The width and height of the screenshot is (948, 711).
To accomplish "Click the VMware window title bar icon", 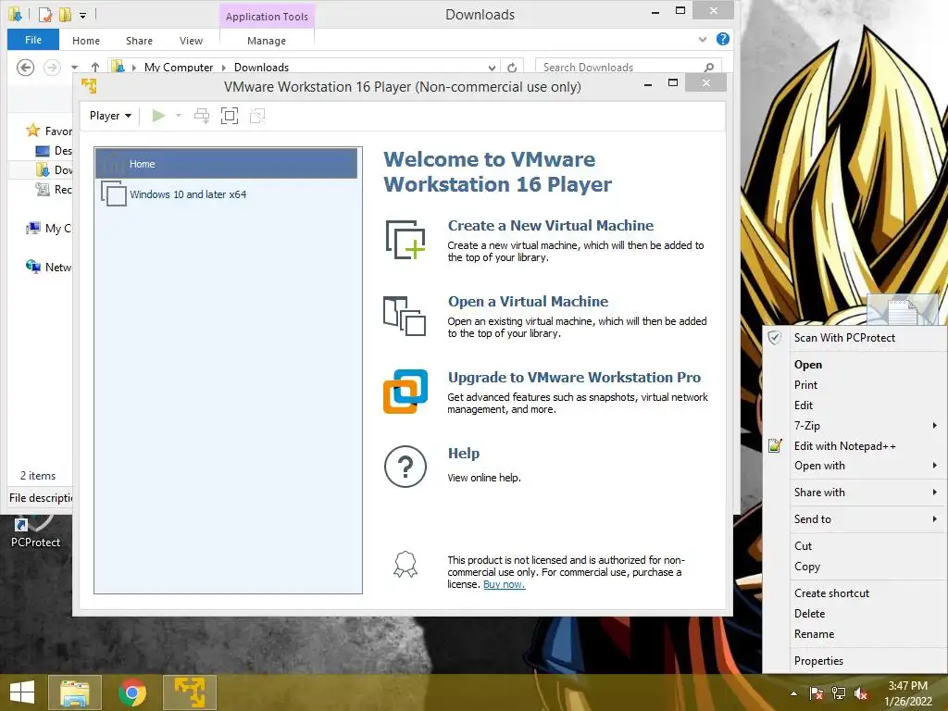I will coord(89,86).
